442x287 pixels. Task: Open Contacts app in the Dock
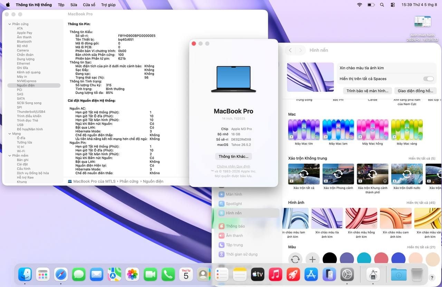pyautogui.click(x=204, y=275)
